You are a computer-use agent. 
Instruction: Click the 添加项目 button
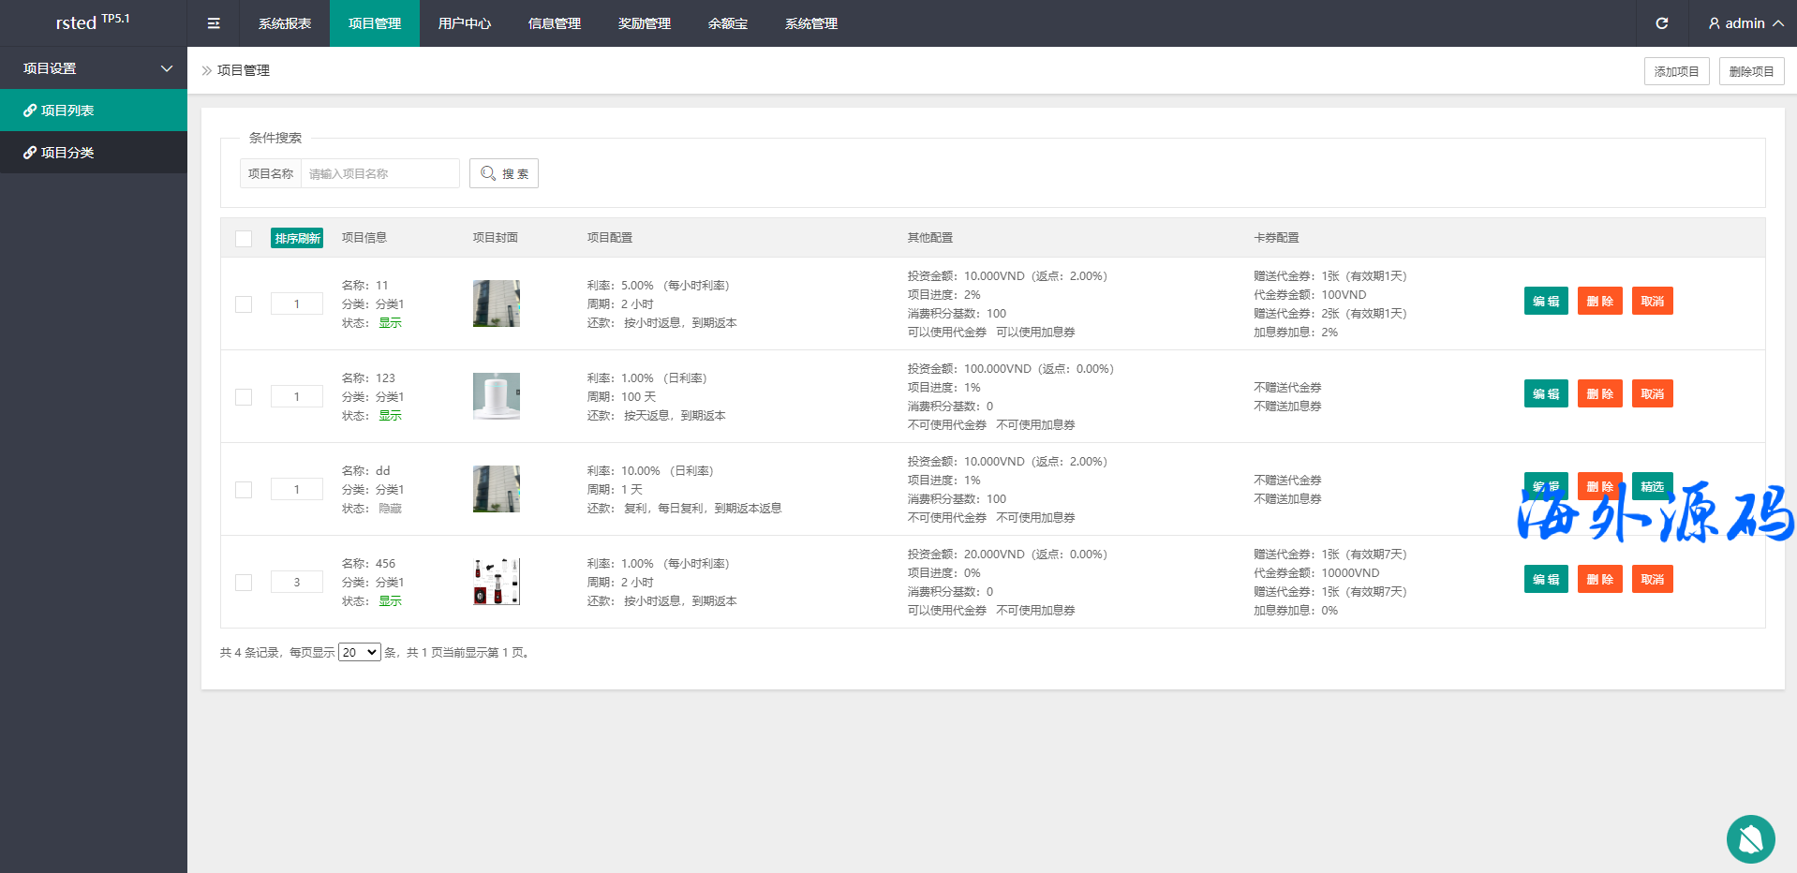click(x=1676, y=71)
